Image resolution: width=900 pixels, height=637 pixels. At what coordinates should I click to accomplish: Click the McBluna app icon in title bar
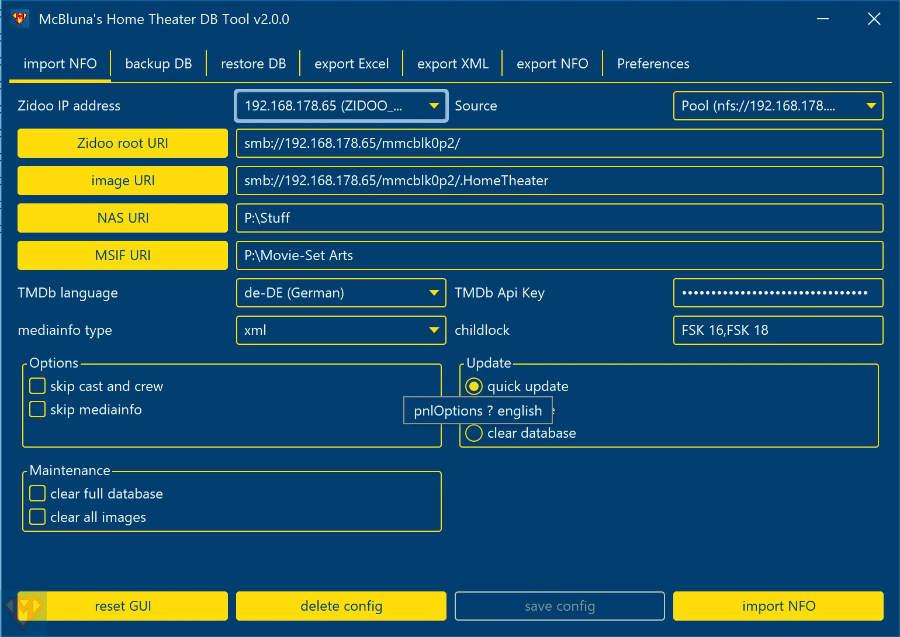pyautogui.click(x=20, y=19)
